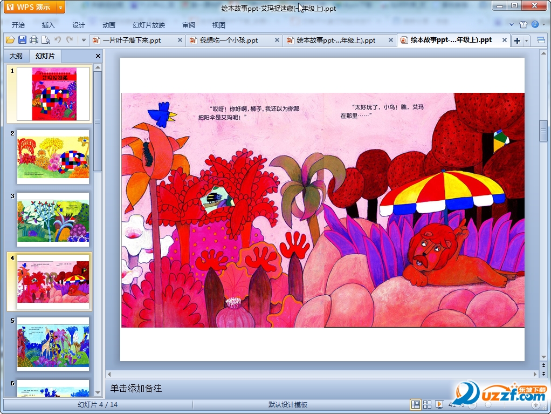Viewport: 551px width, 414px height.
Task: Close the slide thumbnail pane
Action: 98,56
